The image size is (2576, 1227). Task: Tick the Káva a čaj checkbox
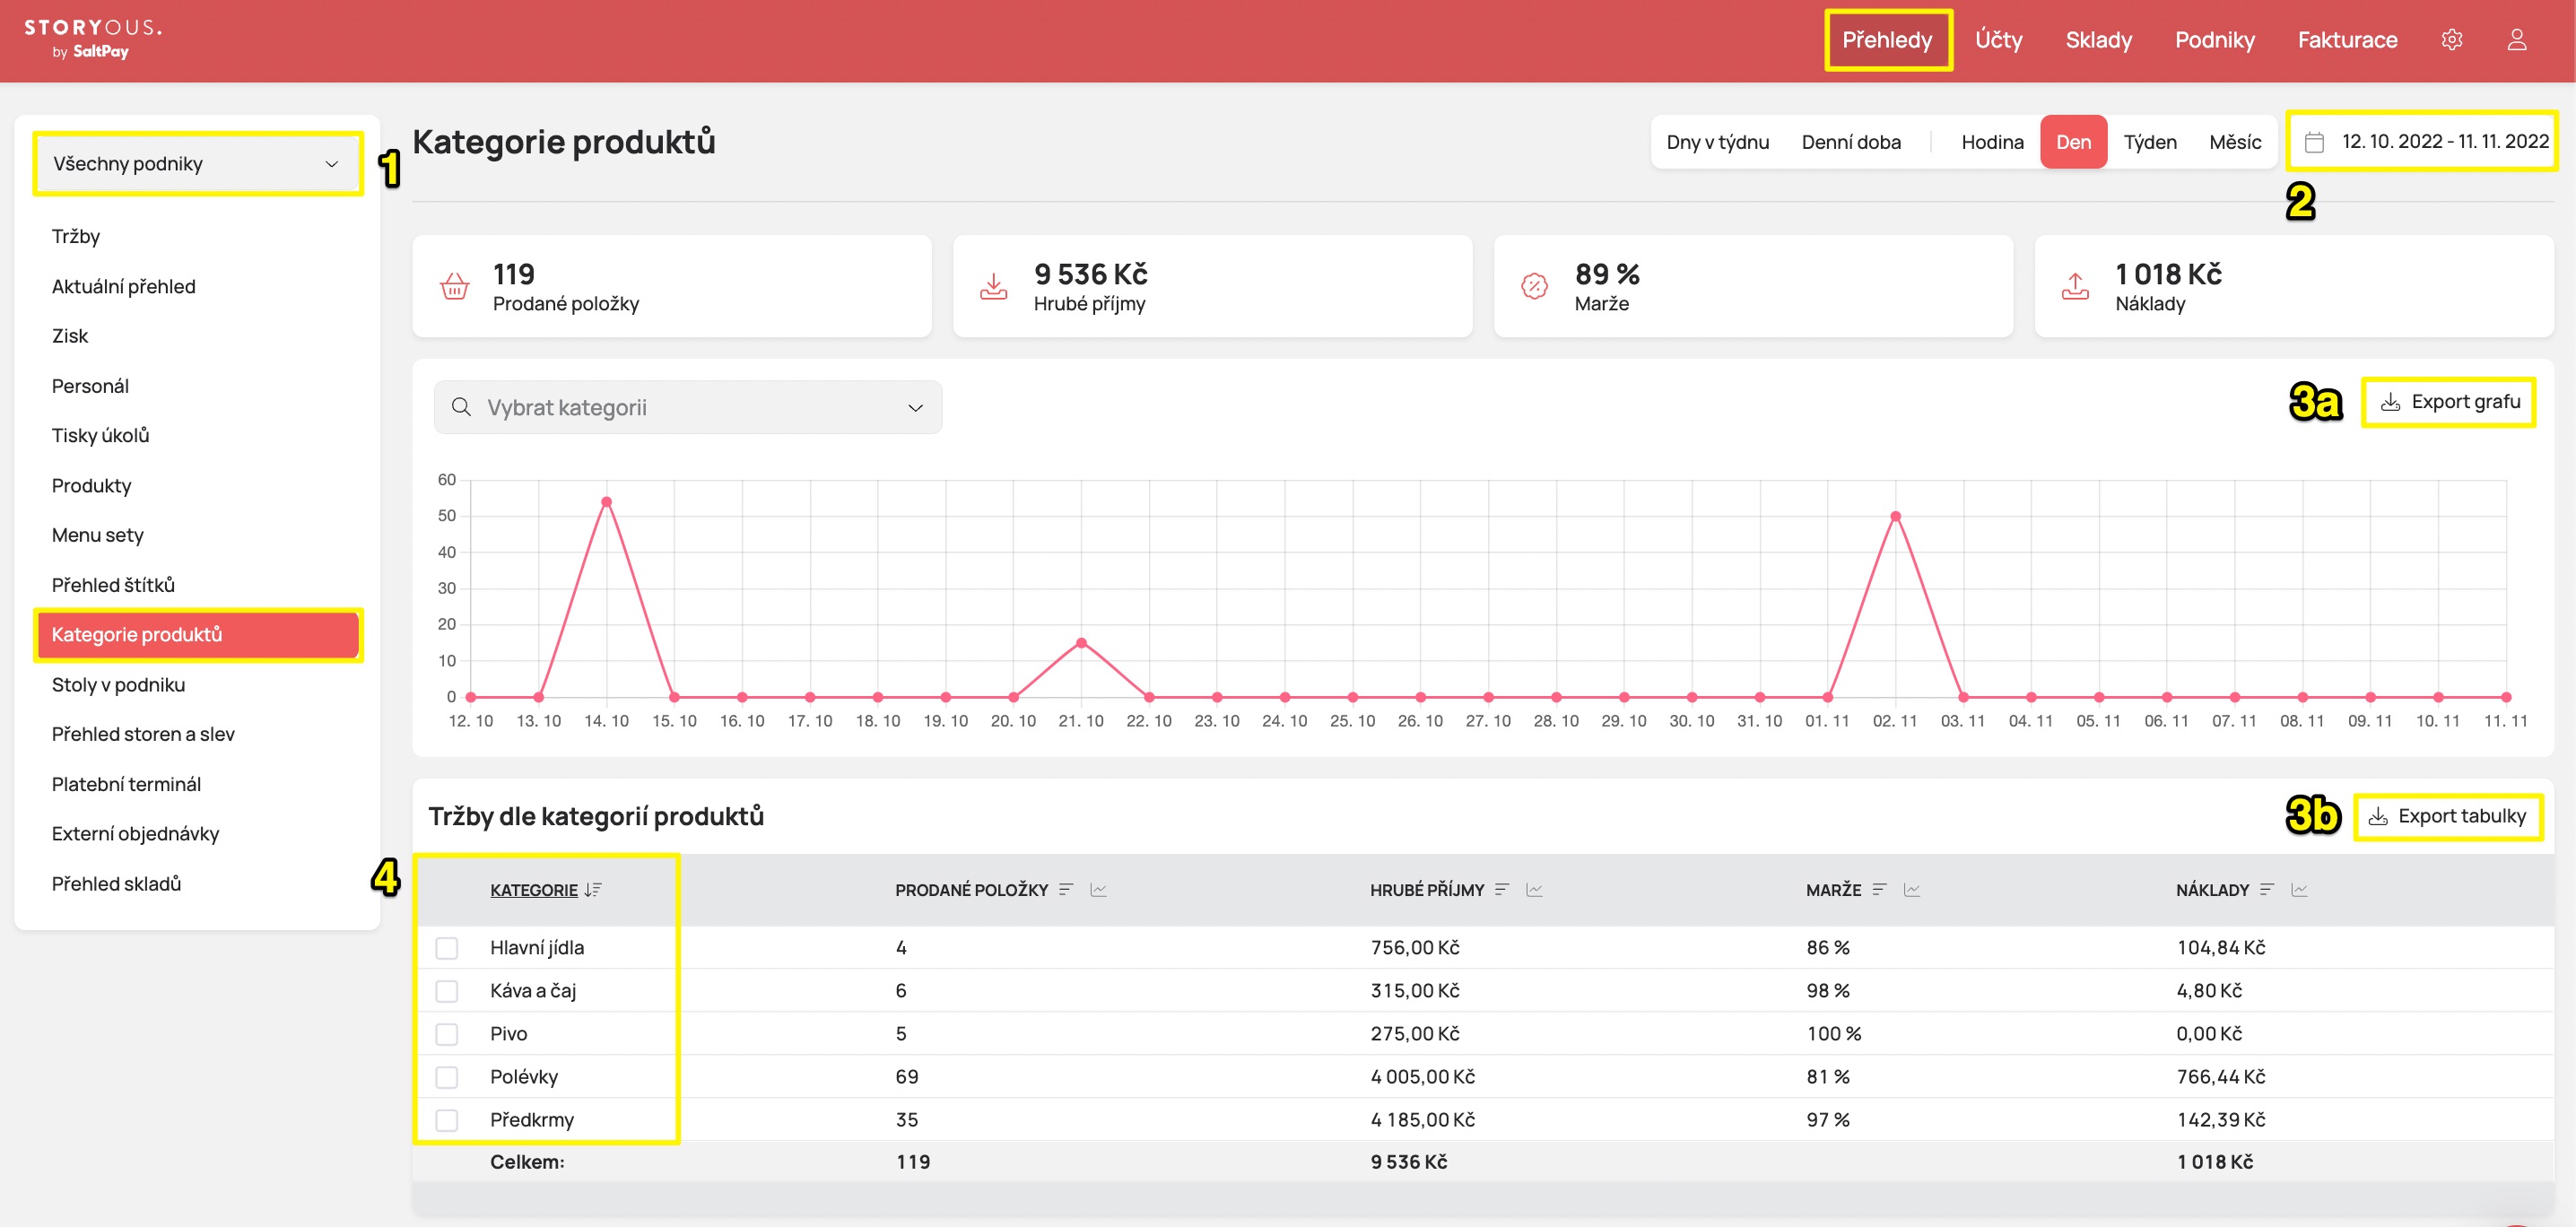[447, 990]
